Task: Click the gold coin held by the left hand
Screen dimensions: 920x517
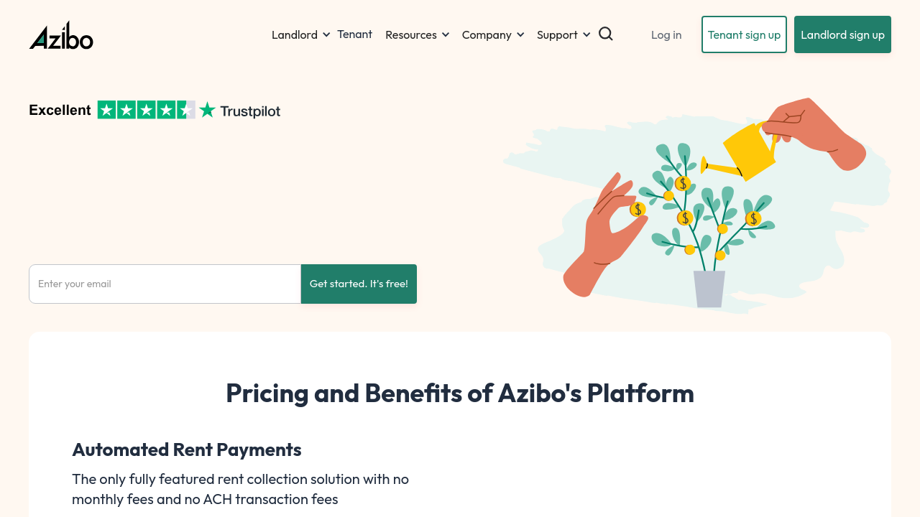Action: click(x=638, y=210)
